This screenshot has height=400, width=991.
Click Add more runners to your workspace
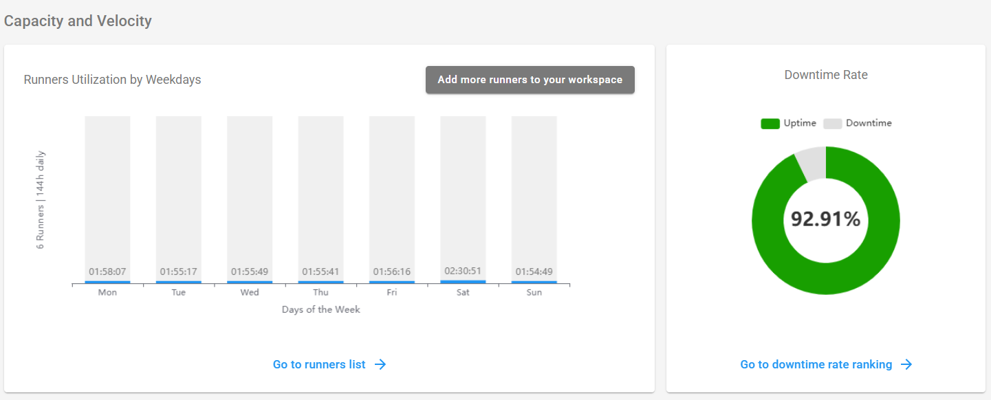pyautogui.click(x=530, y=80)
